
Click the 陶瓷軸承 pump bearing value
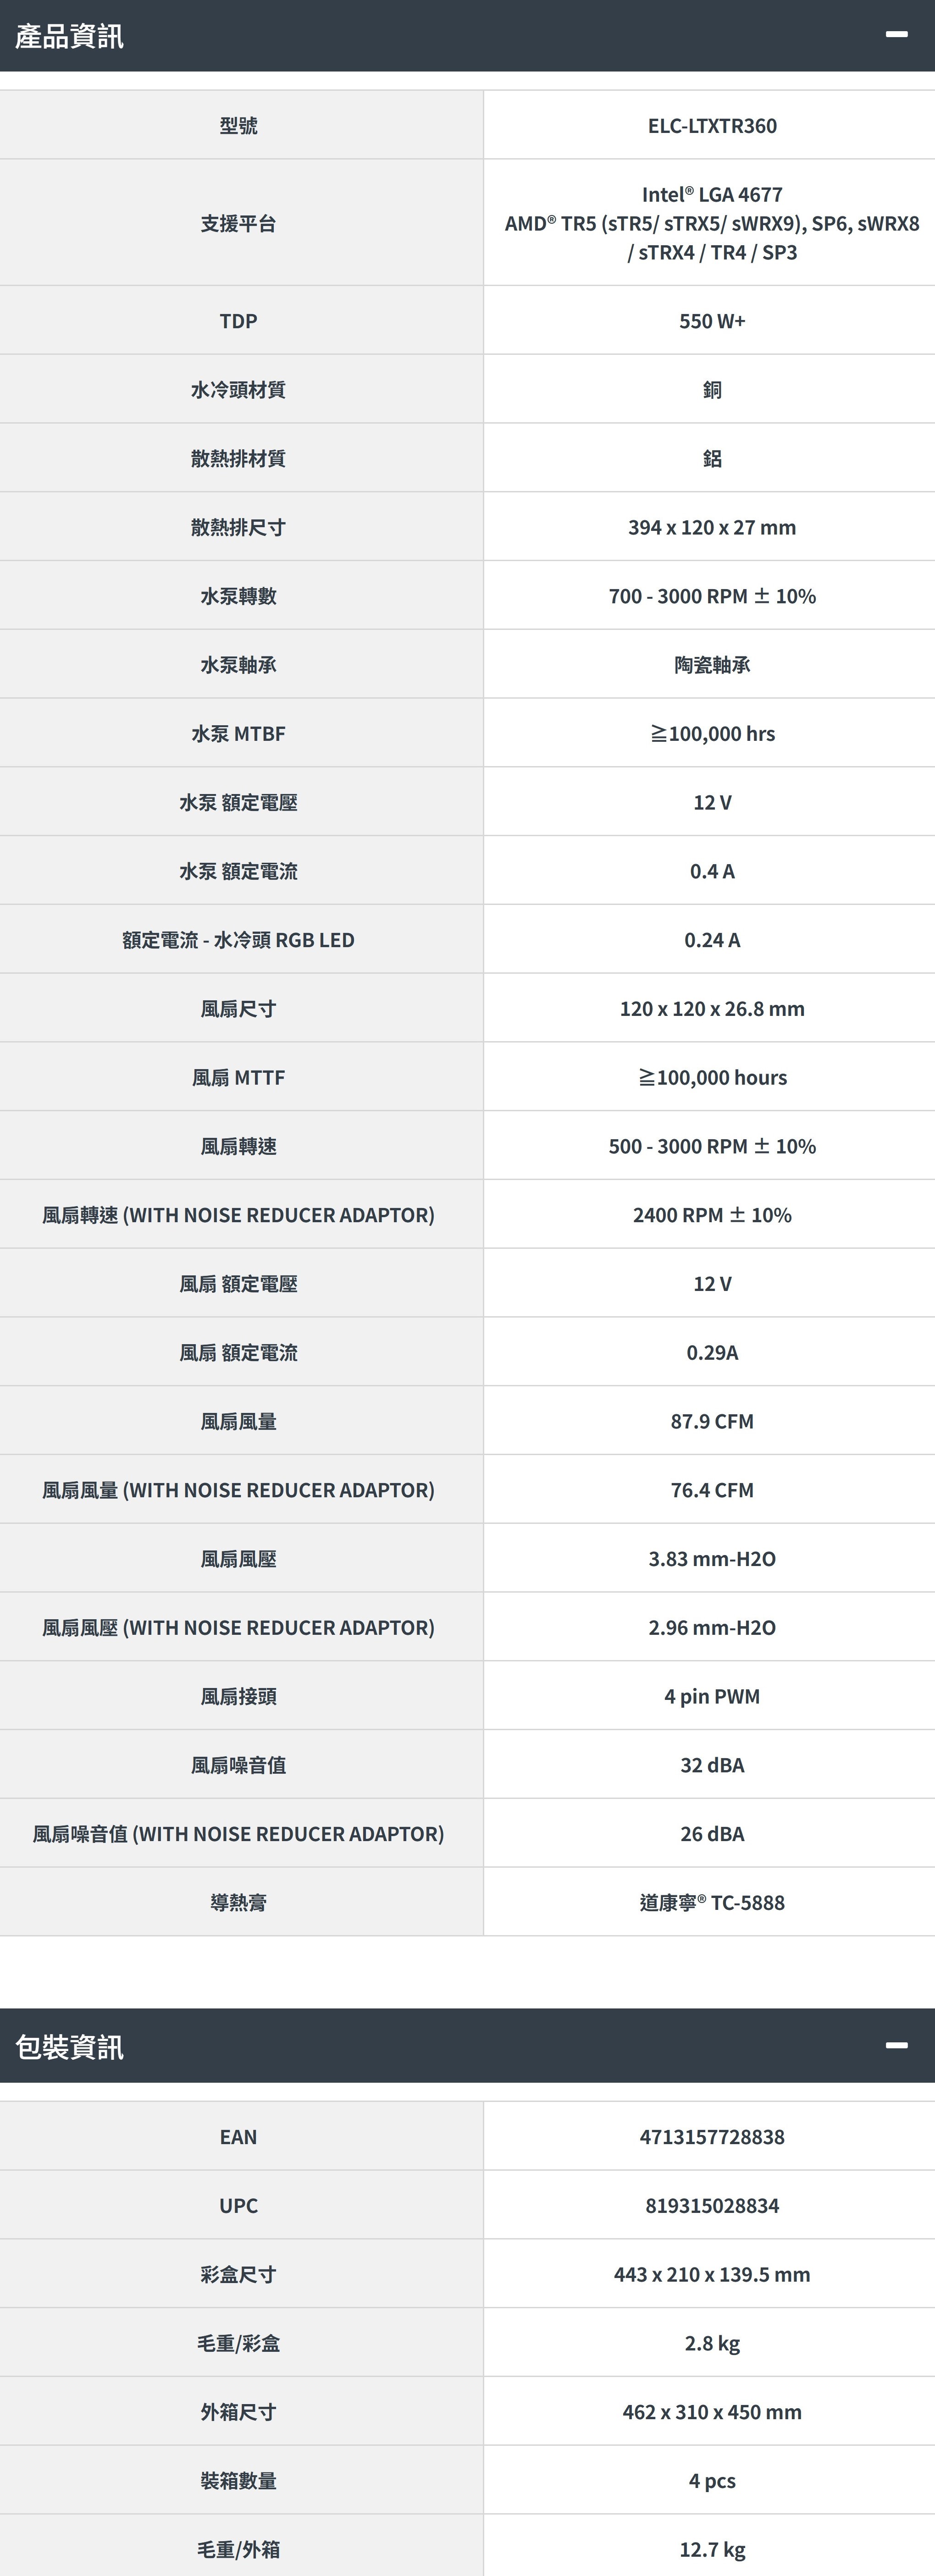pyautogui.click(x=712, y=665)
